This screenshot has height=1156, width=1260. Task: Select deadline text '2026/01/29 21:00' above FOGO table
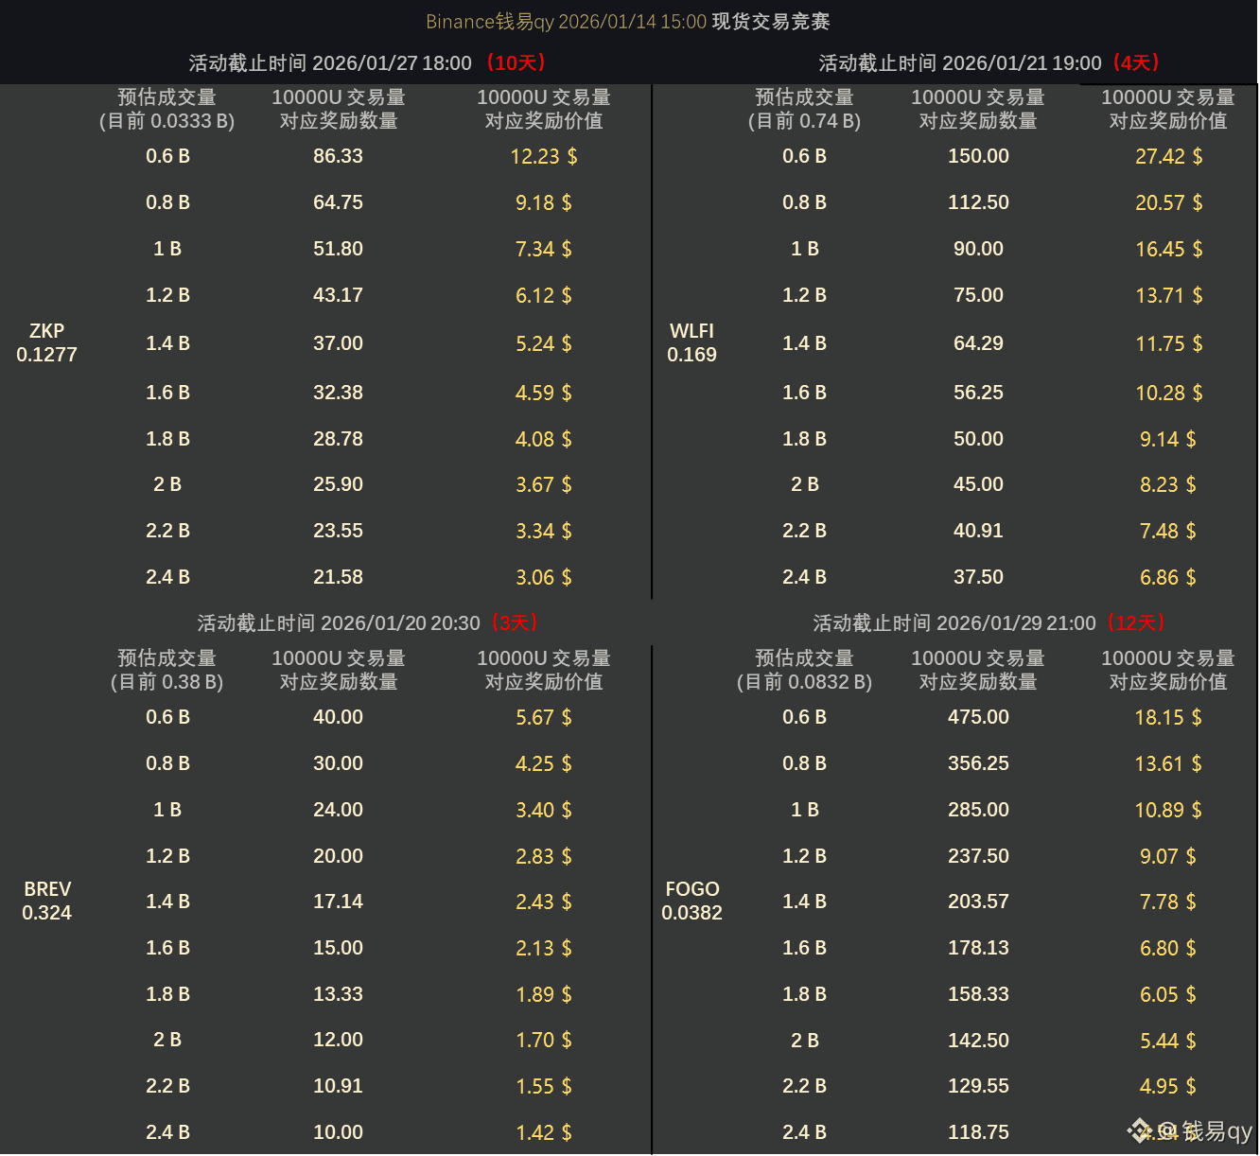pos(1017,622)
